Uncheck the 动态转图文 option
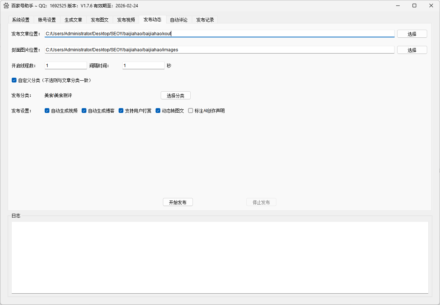The height and width of the screenshot is (305, 440). coord(158,110)
